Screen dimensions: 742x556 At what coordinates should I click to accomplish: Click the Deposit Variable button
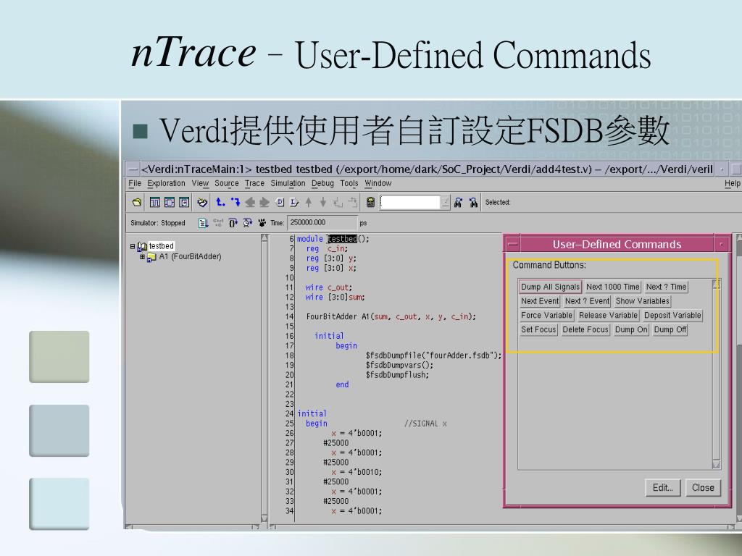pyautogui.click(x=672, y=316)
